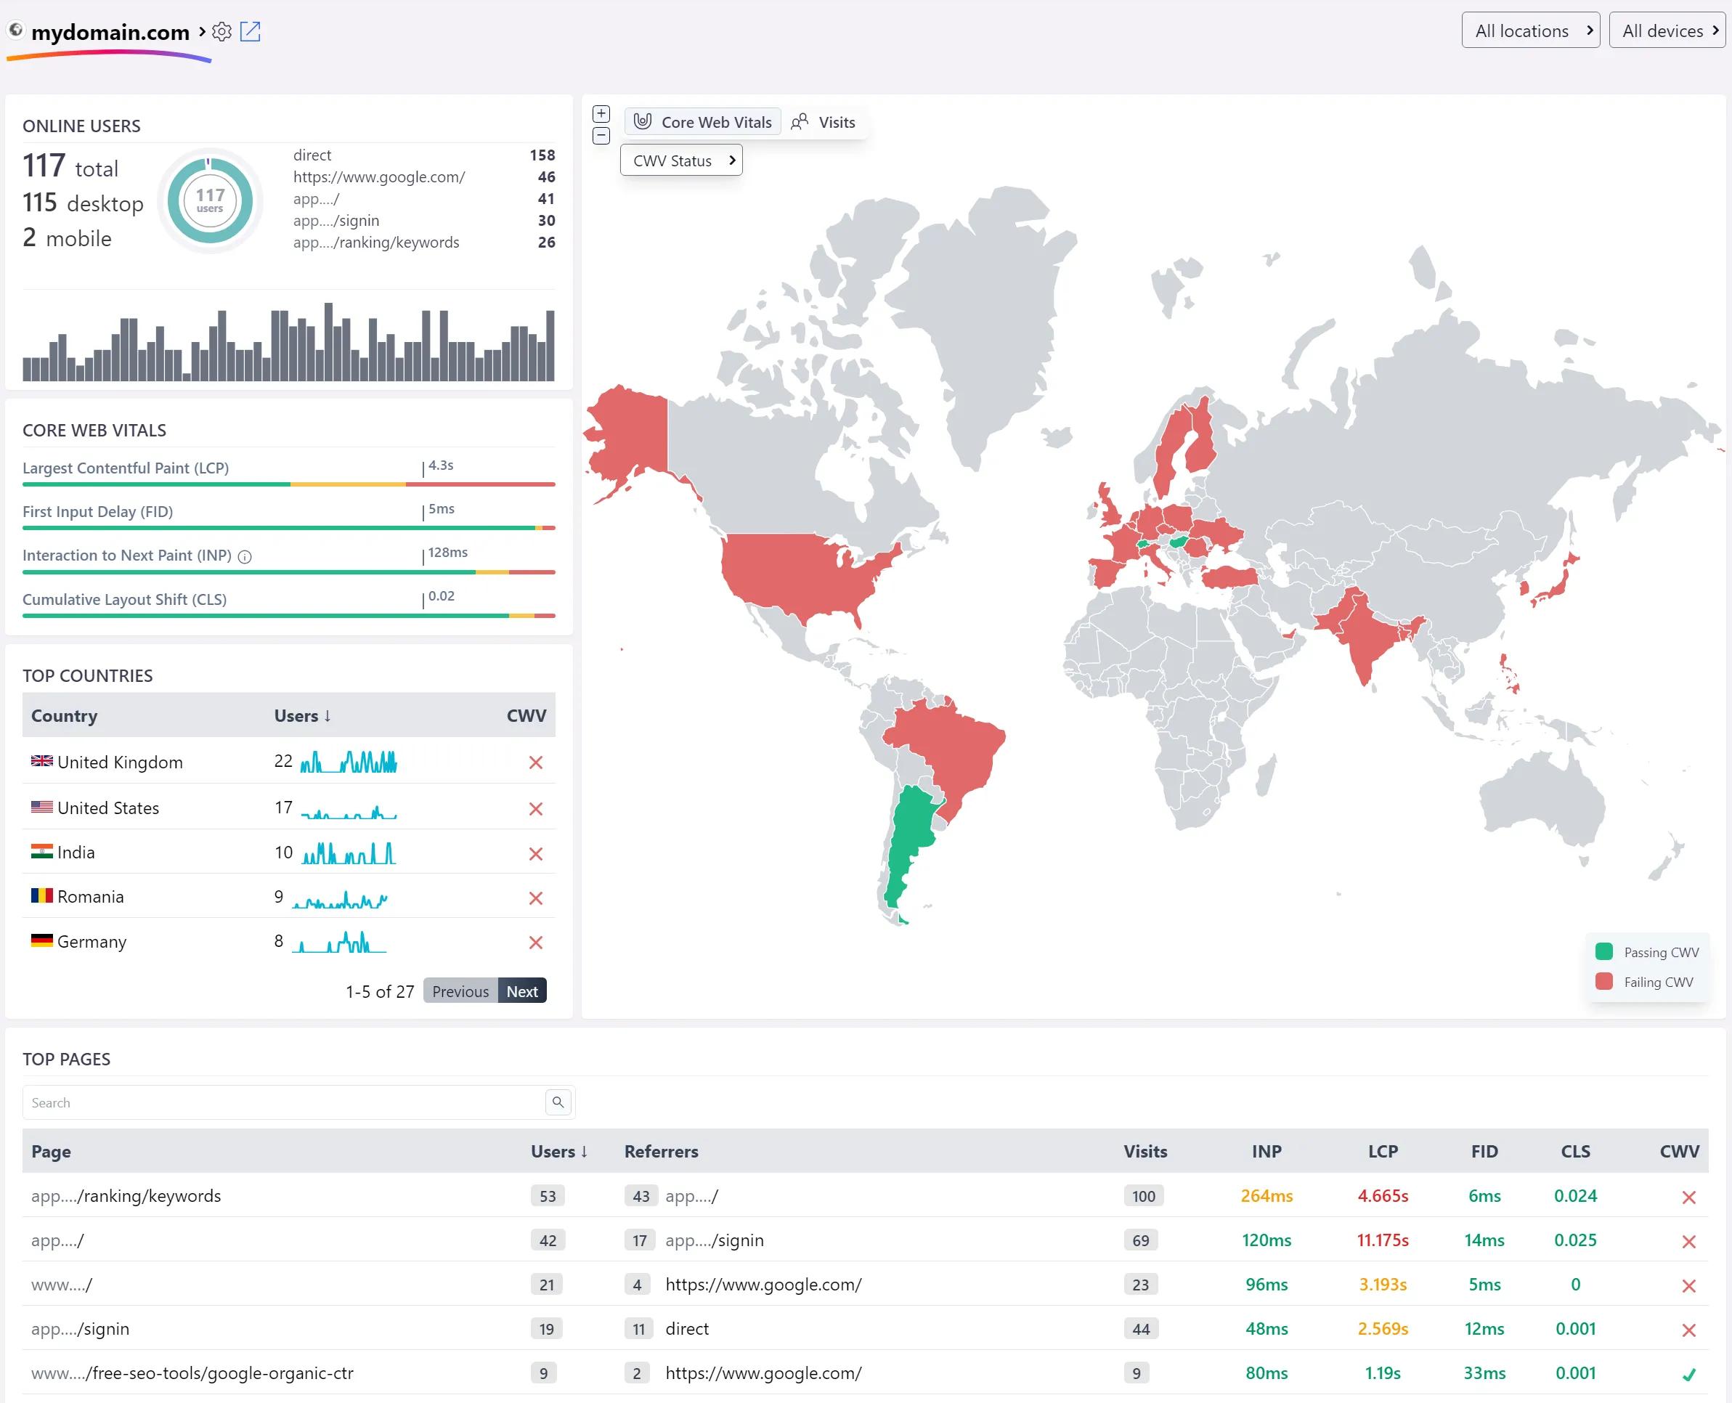Screen dimensions: 1732x1403
Task: Zoom in on the world map
Action: [x=601, y=113]
